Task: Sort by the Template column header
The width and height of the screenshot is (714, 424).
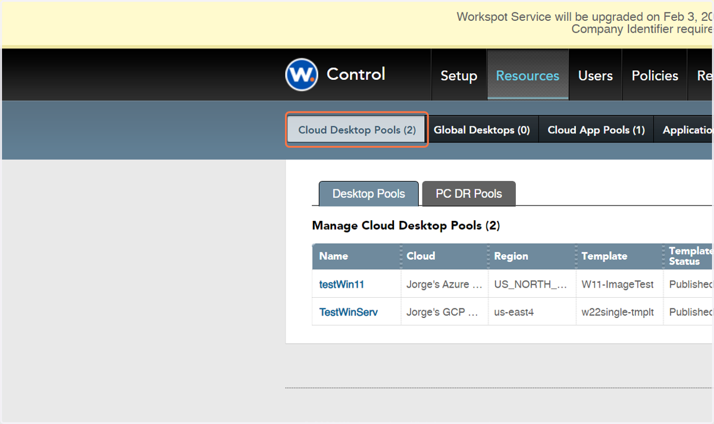Action: (619, 256)
